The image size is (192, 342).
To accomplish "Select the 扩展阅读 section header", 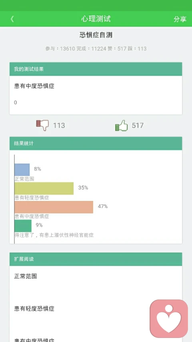I will pyautogui.click(x=96, y=259).
